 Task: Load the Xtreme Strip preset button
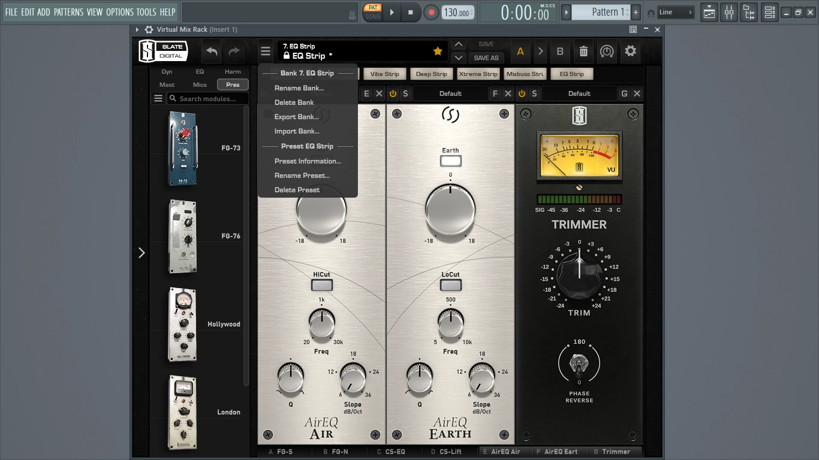pos(478,74)
